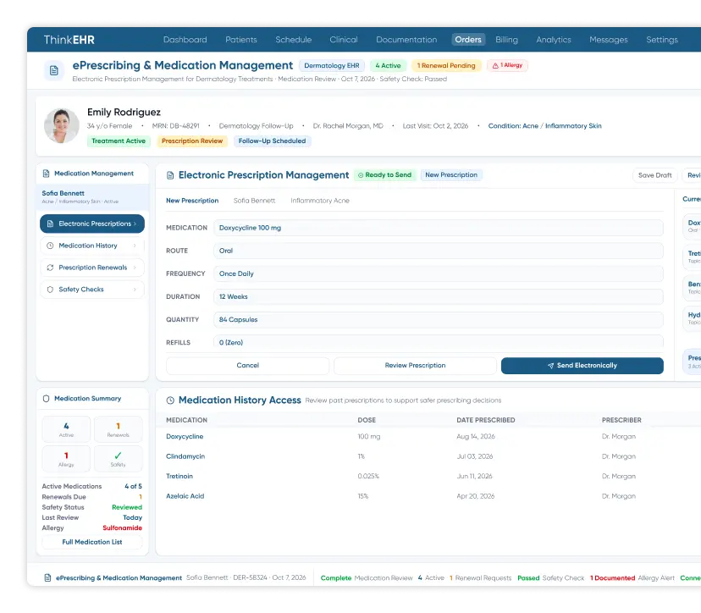Click the Electronic Prescription Management title icon
Screen dimensions: 701x613
click(170, 175)
